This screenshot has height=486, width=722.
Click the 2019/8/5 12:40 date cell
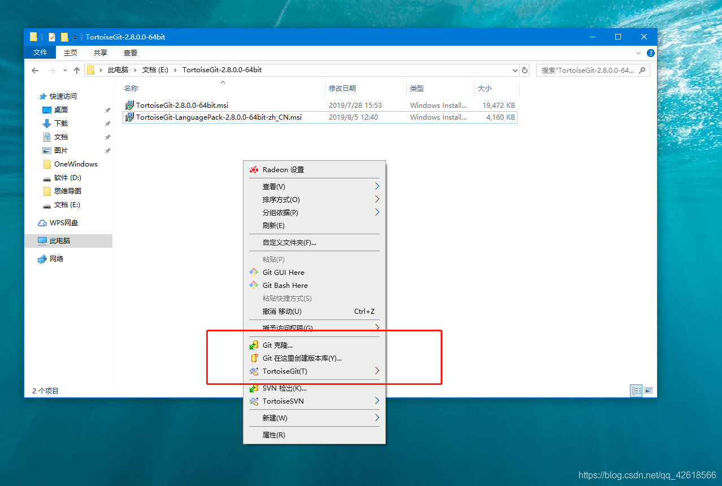[x=353, y=117]
